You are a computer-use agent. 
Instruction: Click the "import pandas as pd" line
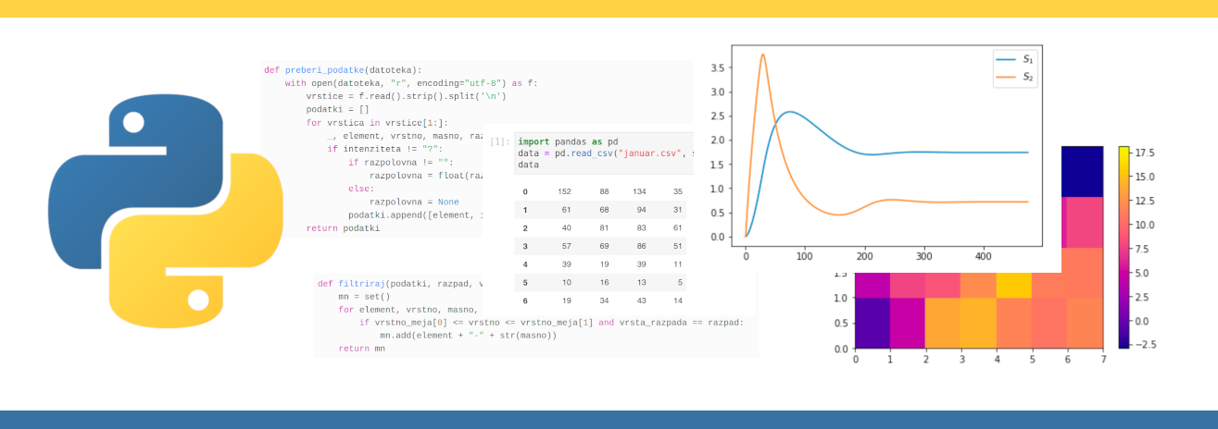pyautogui.click(x=568, y=141)
